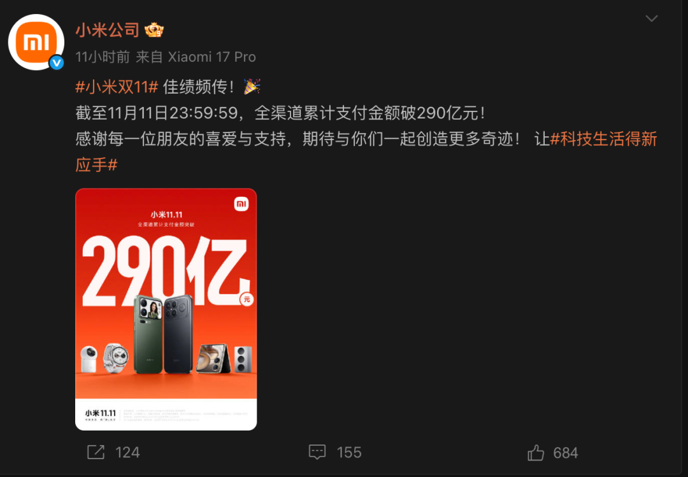Click the 小米11.11 footer on poster
688x477 pixels.
click(101, 415)
